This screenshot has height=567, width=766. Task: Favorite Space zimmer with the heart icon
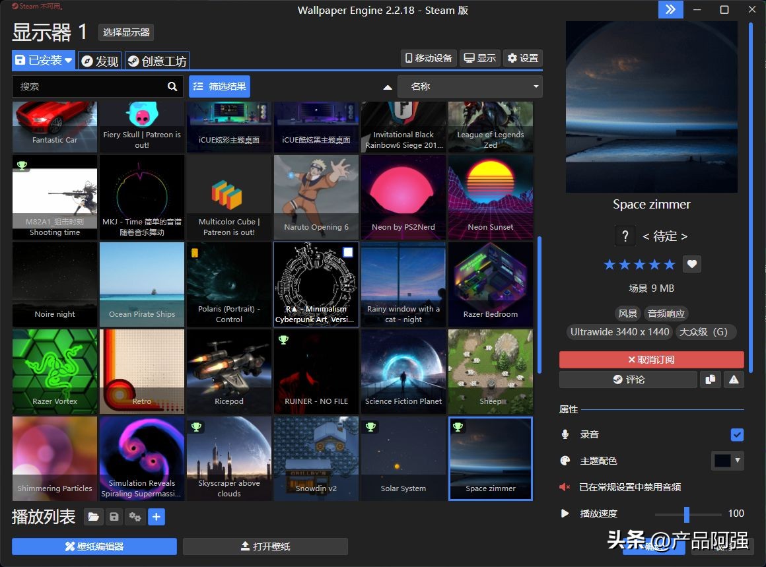tap(691, 264)
